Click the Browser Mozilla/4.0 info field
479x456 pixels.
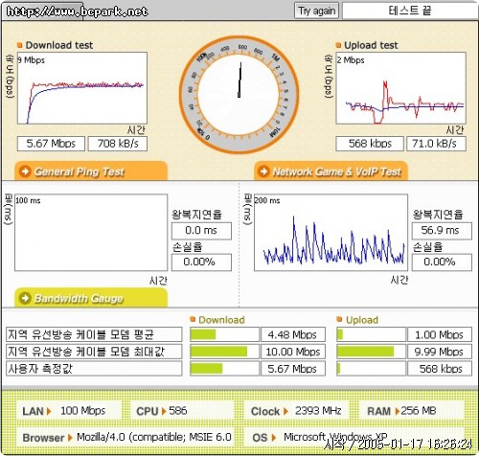coord(125,437)
